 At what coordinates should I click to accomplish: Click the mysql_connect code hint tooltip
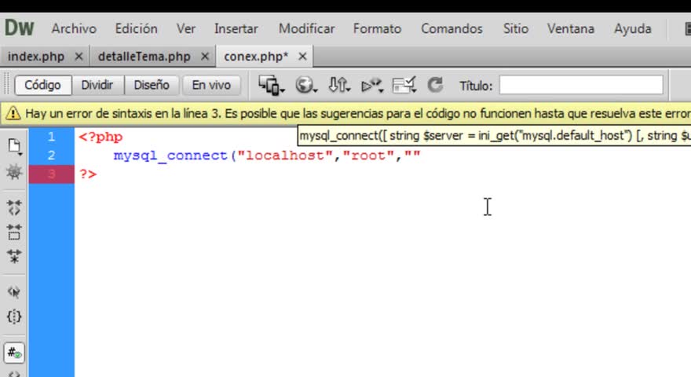point(494,136)
